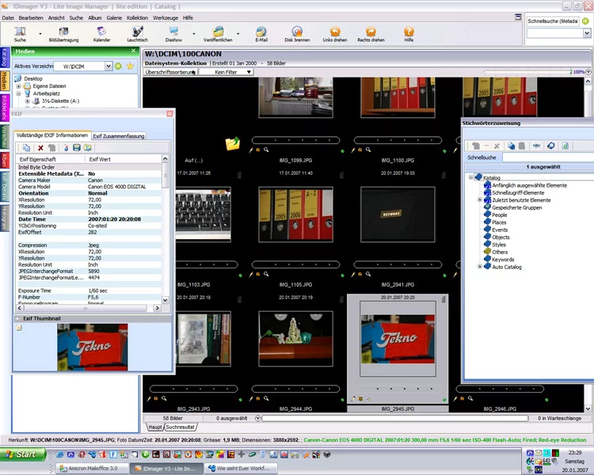This screenshot has height=475, width=594.
Task: Expand Zuletzt benutzte Elemente node
Action: point(480,199)
